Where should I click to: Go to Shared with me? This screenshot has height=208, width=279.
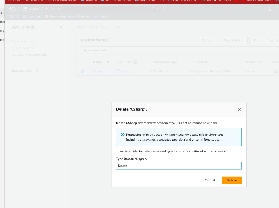coord(23,48)
